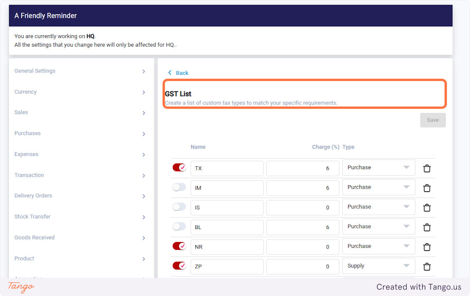Open Stock Transfer settings menu
470x296 pixels.
click(80, 217)
